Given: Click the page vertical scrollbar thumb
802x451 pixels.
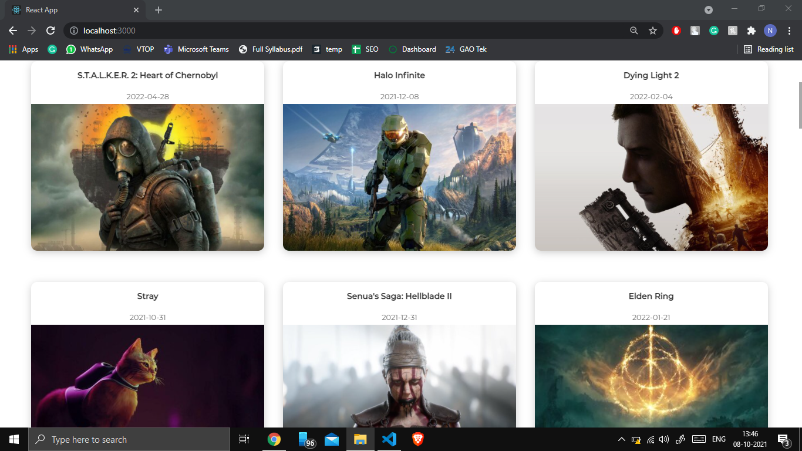Looking at the screenshot, I should [799, 106].
